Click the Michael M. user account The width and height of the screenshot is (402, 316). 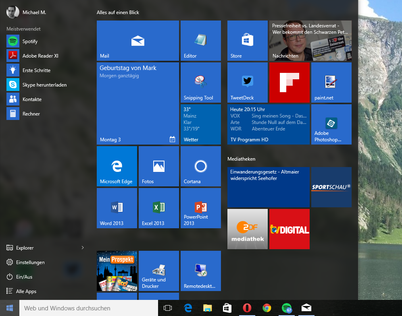26,12
